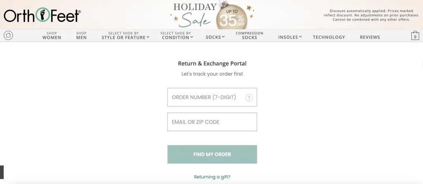
Task: Click the OrthoFeet logo
Action: (x=42, y=15)
